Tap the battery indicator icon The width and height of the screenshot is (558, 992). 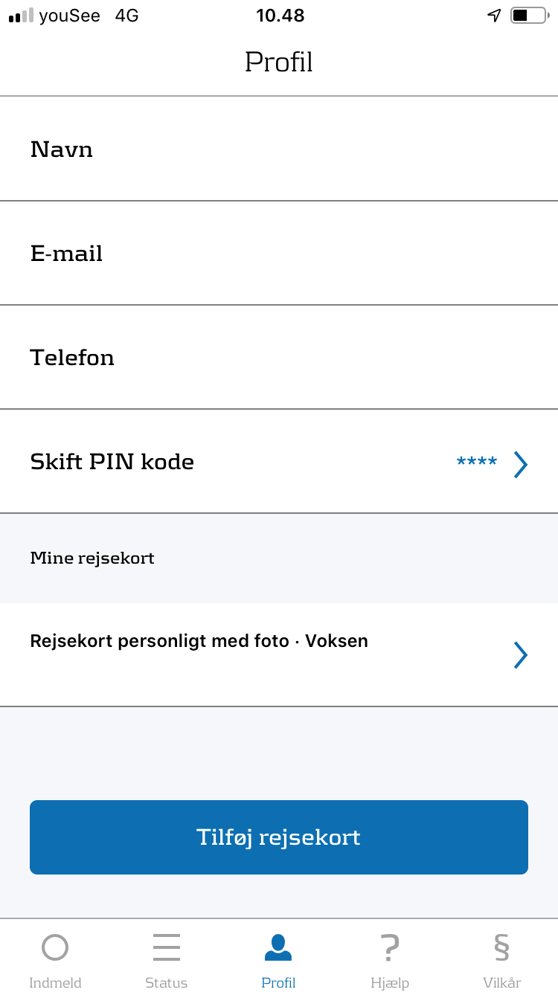pyautogui.click(x=528, y=16)
